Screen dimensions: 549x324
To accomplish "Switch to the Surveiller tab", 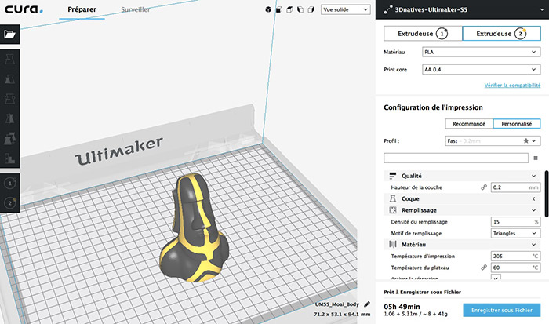I will 136,9.
